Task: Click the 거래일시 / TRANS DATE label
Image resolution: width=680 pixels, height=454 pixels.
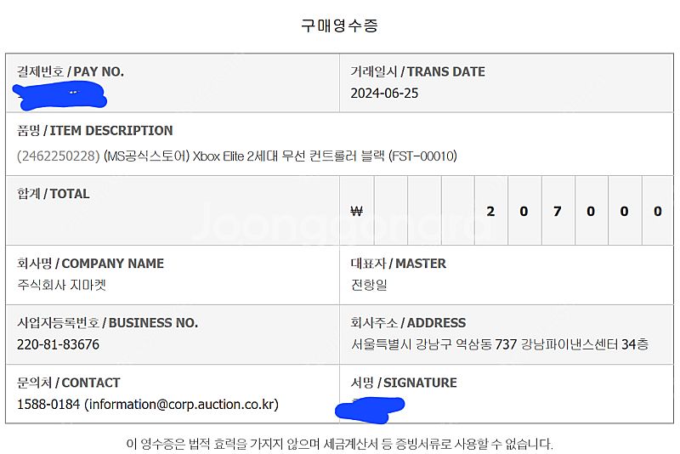Action: tap(417, 71)
